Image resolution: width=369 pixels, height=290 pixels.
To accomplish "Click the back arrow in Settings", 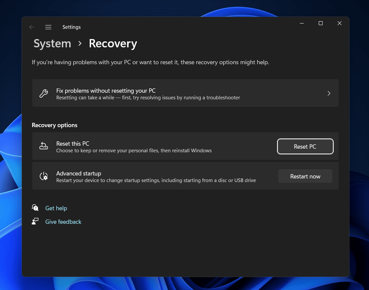I will 32,27.
